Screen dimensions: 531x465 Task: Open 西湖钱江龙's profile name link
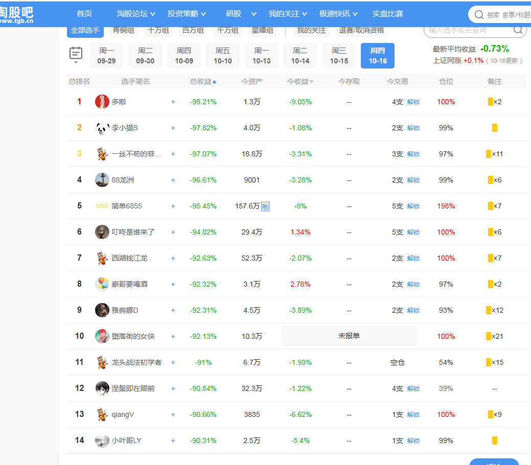(129, 259)
